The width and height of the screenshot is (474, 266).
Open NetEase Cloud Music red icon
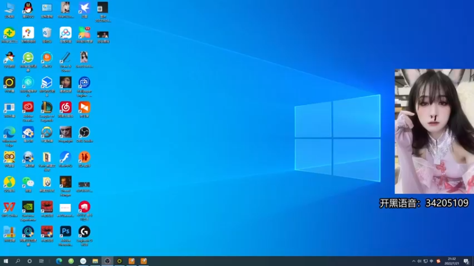tap(66, 109)
